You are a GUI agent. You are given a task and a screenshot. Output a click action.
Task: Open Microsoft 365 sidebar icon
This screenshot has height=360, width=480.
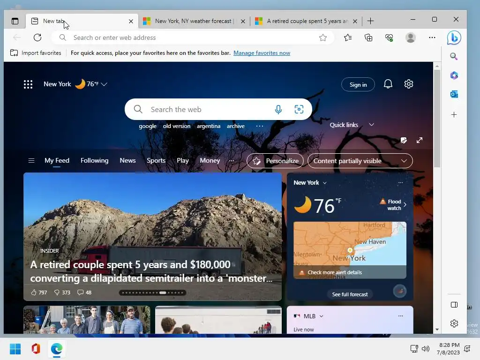point(454,75)
